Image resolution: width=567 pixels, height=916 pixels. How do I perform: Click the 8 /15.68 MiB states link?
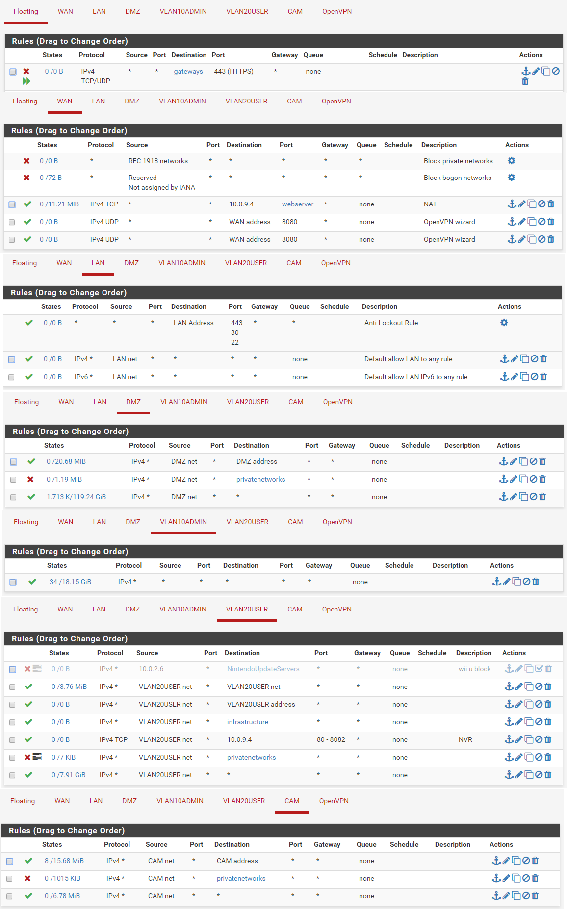pyautogui.click(x=64, y=861)
